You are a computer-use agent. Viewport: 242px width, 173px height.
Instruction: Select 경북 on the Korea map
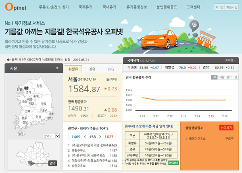[x=44, y=104]
